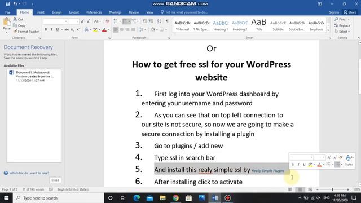
Task: Click the Windows Start button
Action: click(6, 198)
